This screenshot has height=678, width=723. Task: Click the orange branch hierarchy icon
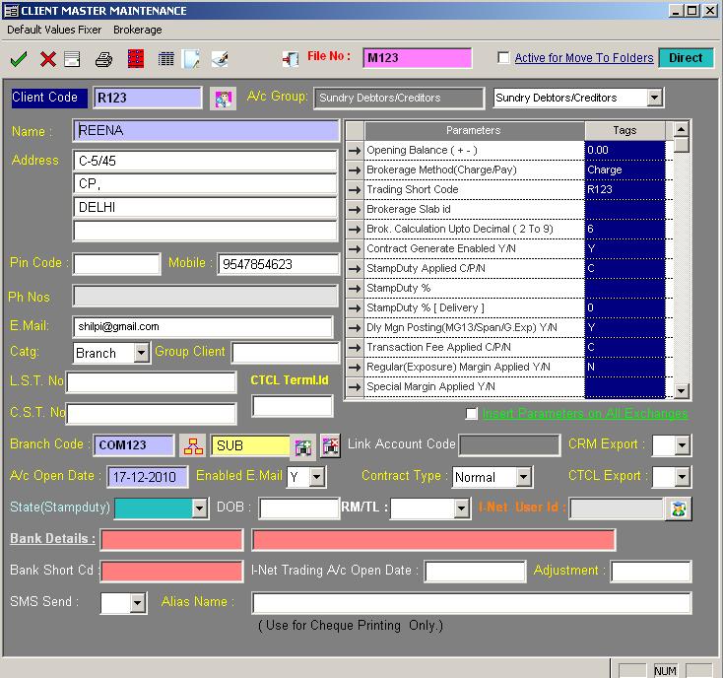tap(192, 446)
